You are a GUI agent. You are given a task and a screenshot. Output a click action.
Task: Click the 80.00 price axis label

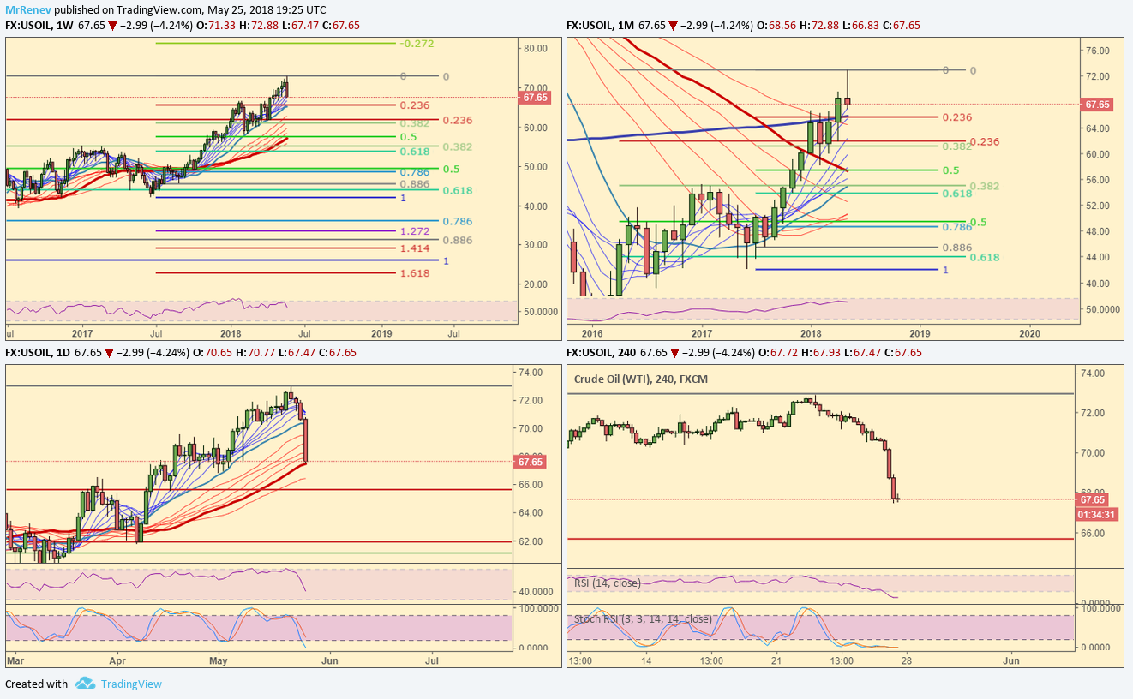tap(536, 48)
